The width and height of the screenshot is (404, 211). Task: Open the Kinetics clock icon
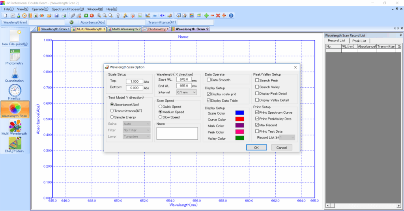click(14, 91)
